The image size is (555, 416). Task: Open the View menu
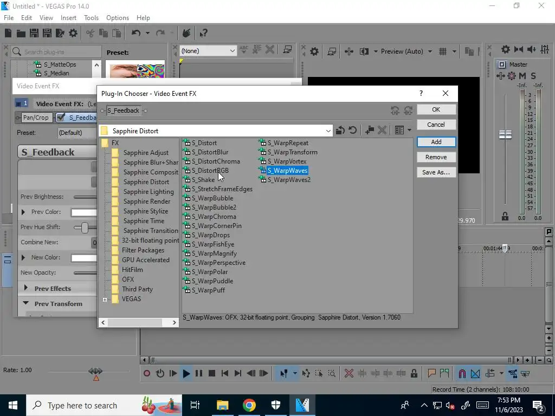coord(47,18)
